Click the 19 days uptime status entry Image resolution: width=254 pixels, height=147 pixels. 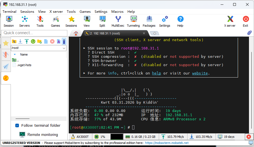(226, 137)
